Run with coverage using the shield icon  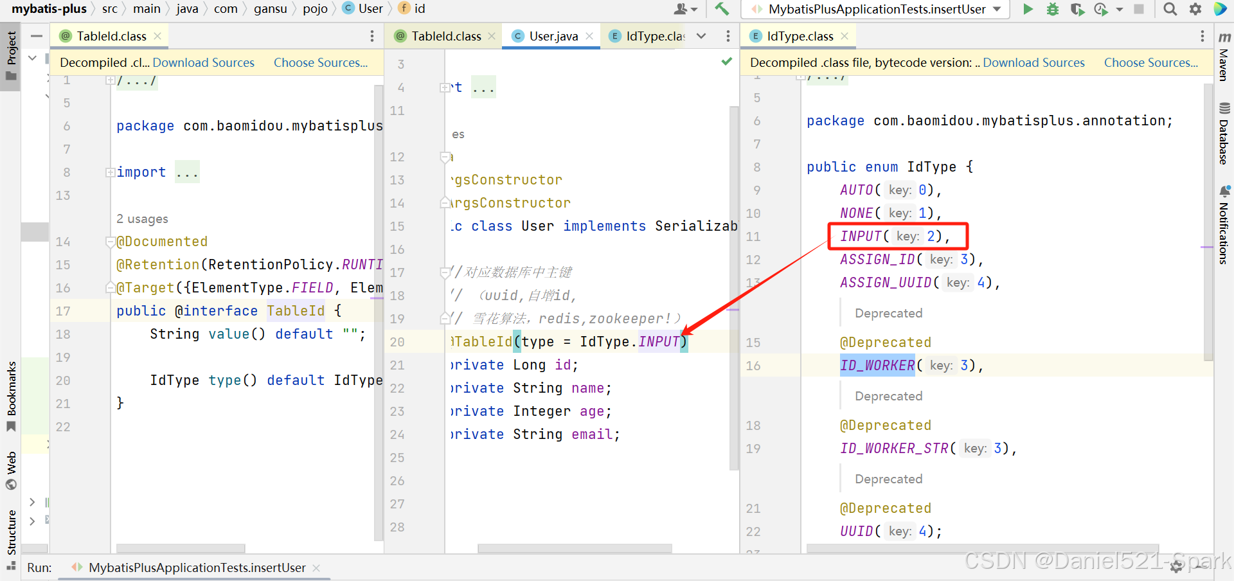[1077, 9]
